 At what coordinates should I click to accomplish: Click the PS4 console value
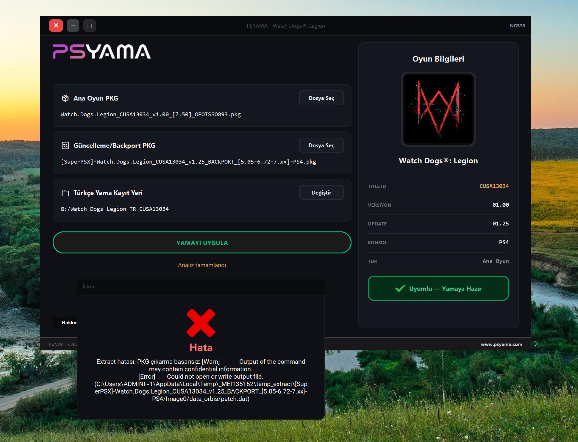(x=504, y=242)
